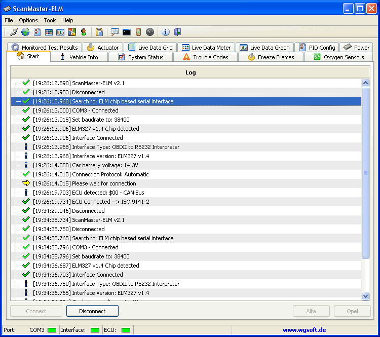Click the serial cable connect toolbar icon
Viewport: 380px width, 337px height.
point(14,32)
